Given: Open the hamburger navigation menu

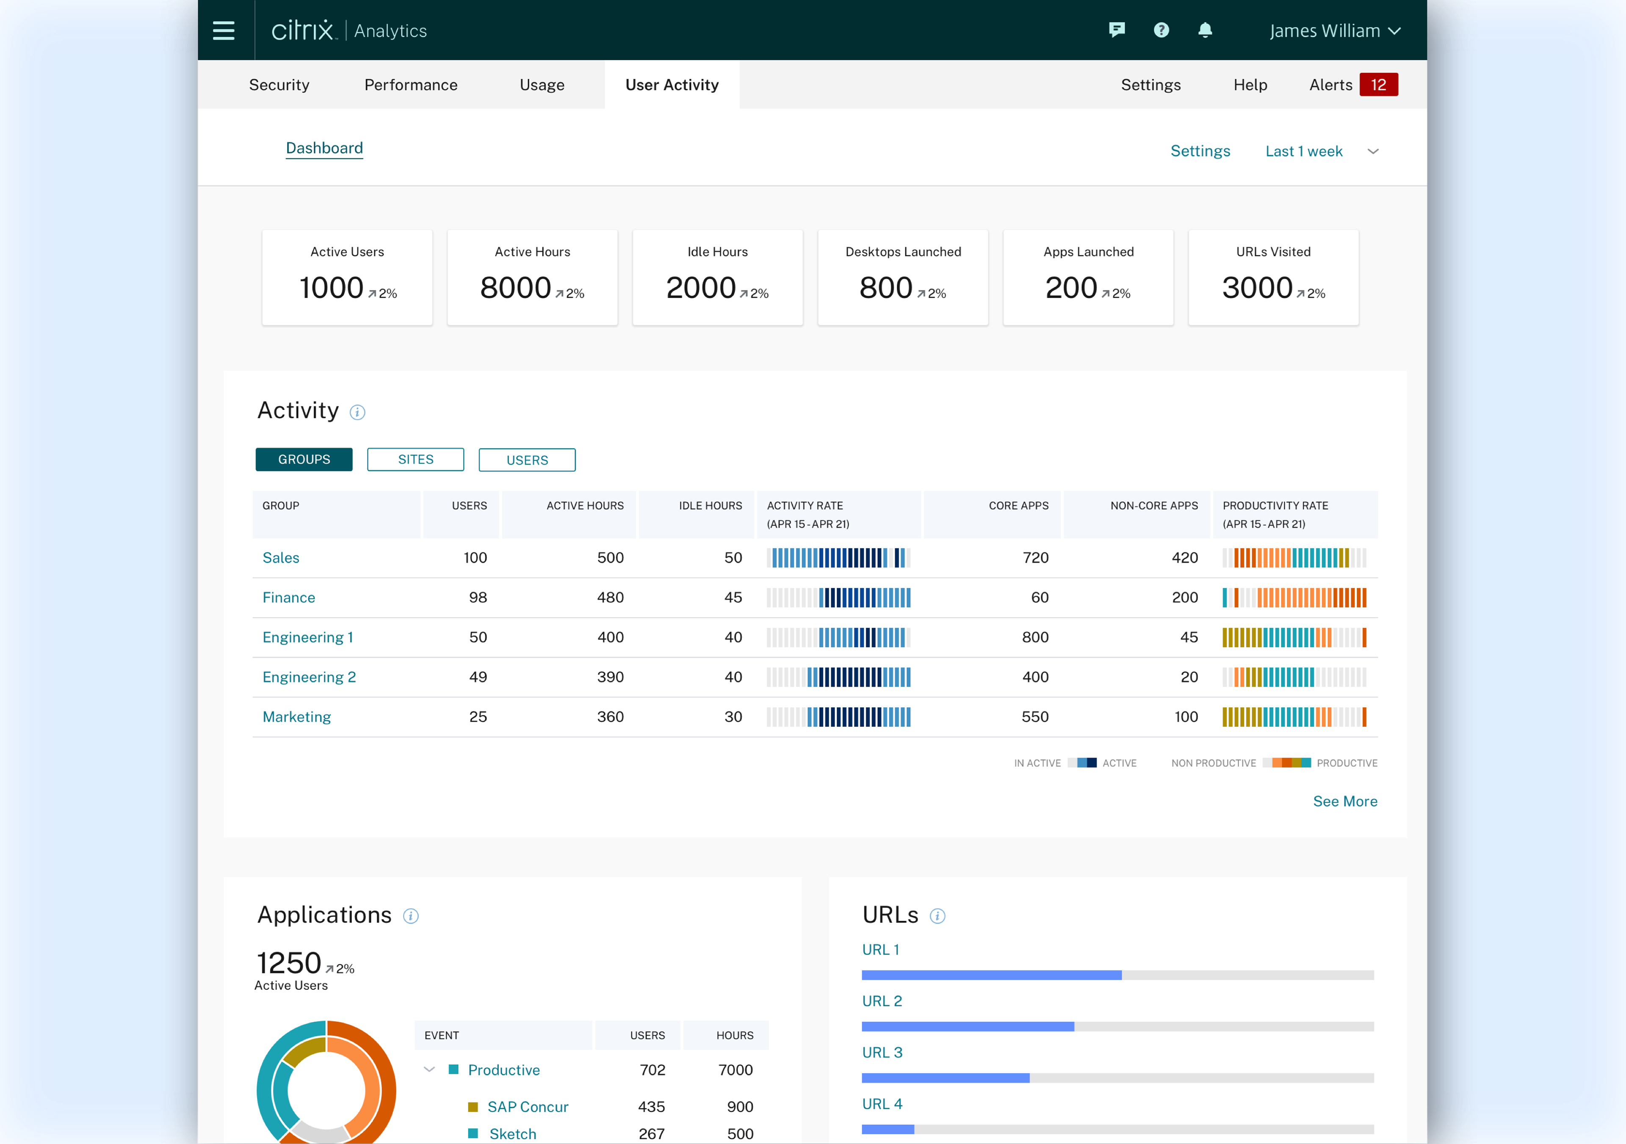Looking at the screenshot, I should pyautogui.click(x=224, y=30).
